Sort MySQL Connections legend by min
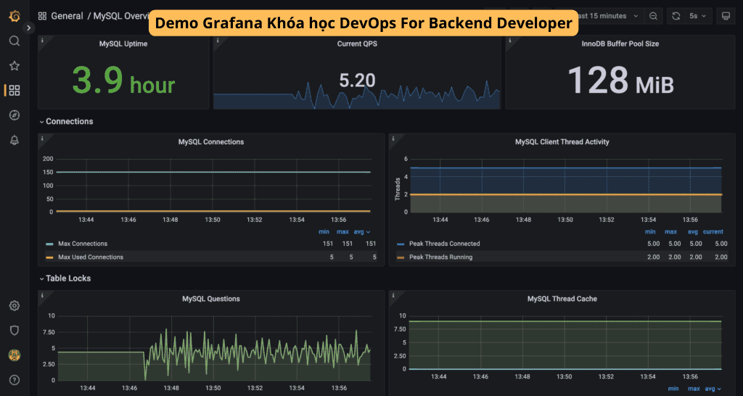Image resolution: width=743 pixels, height=396 pixels. pos(324,231)
